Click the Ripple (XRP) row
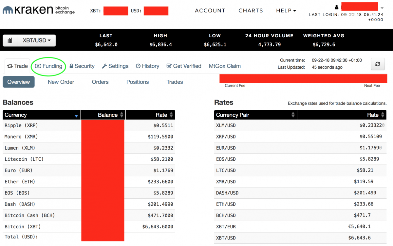 [89, 125]
